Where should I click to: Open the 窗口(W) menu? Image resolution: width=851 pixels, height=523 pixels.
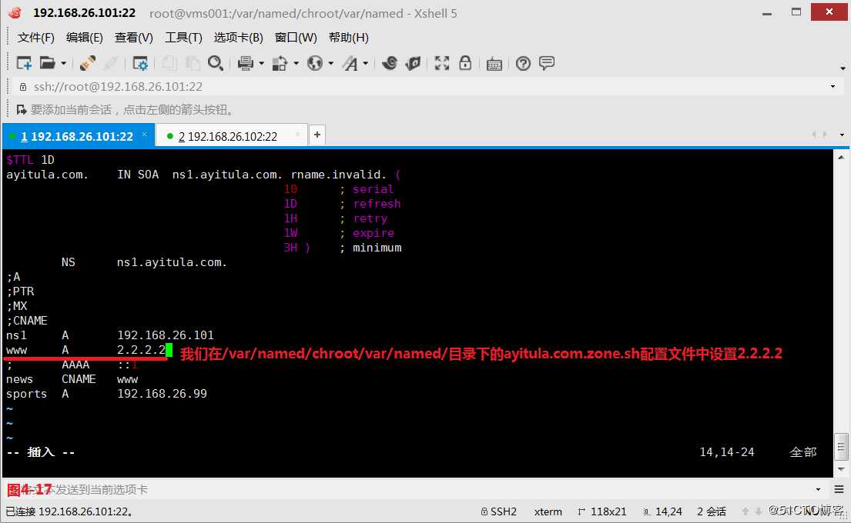[296, 38]
